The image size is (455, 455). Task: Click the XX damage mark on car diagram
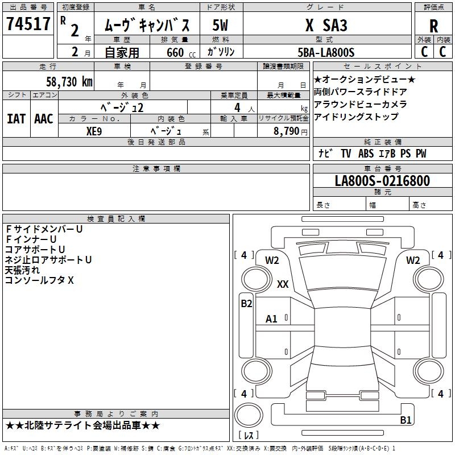(283, 284)
